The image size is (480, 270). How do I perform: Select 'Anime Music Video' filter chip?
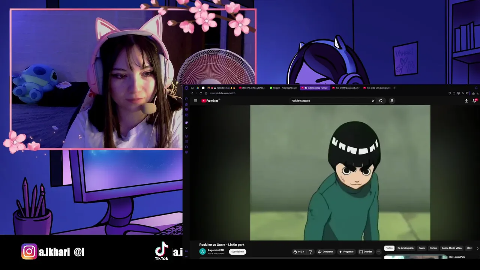(451, 248)
